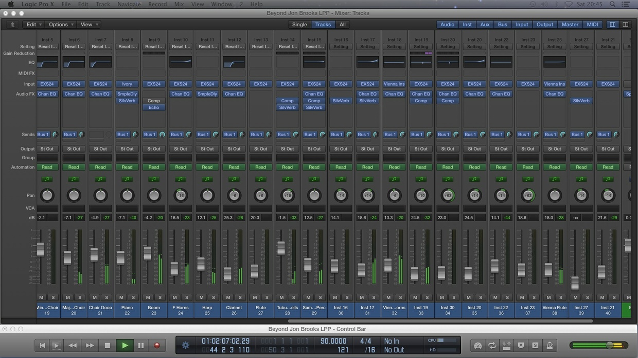Screen dimensions: 638x358
Task: Mute the Piano channel strip
Action: [x=121, y=297]
